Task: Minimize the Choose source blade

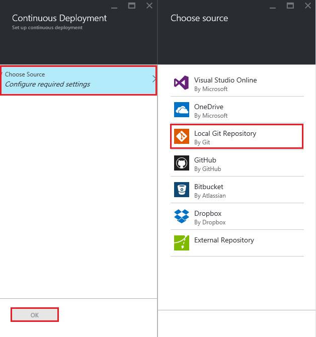Action: click(273, 8)
